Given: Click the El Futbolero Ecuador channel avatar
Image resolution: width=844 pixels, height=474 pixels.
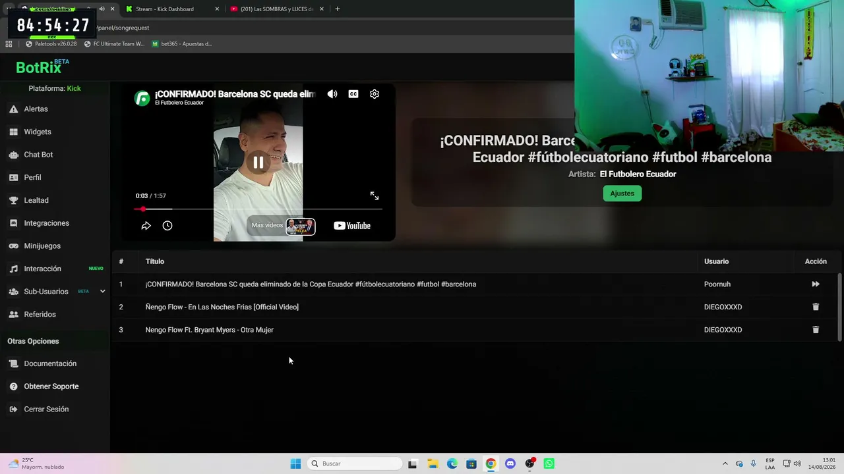Looking at the screenshot, I should click(x=142, y=98).
